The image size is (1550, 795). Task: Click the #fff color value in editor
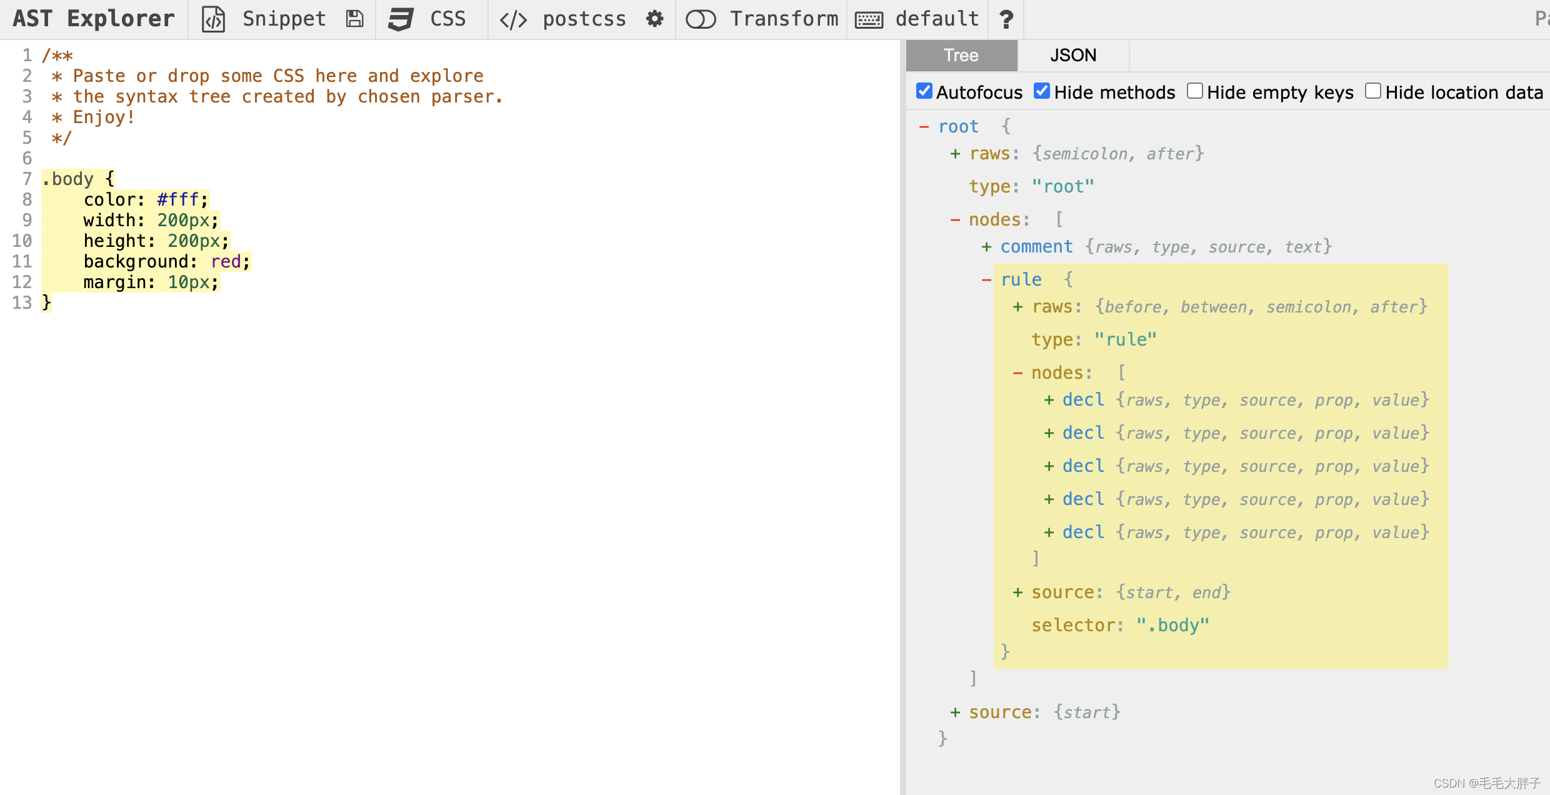pyautogui.click(x=177, y=199)
